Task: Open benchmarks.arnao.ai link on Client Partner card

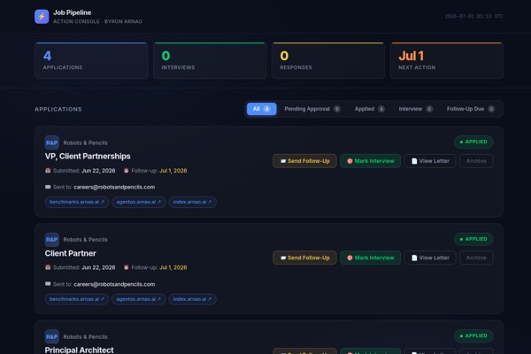Action: pyautogui.click(x=77, y=299)
